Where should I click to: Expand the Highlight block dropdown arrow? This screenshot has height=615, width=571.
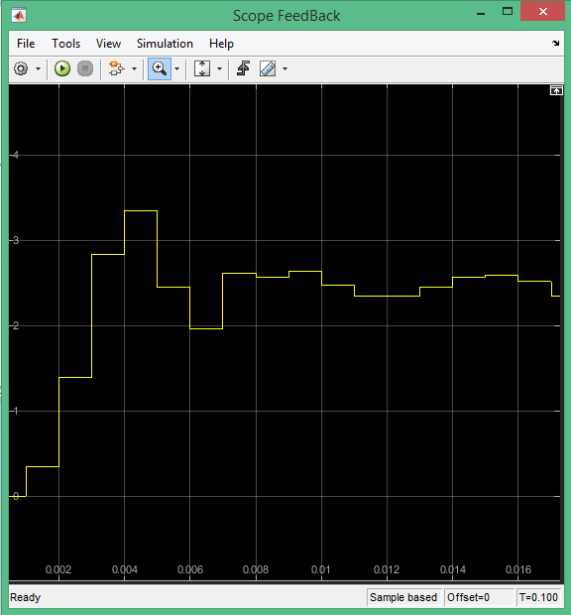coord(134,69)
